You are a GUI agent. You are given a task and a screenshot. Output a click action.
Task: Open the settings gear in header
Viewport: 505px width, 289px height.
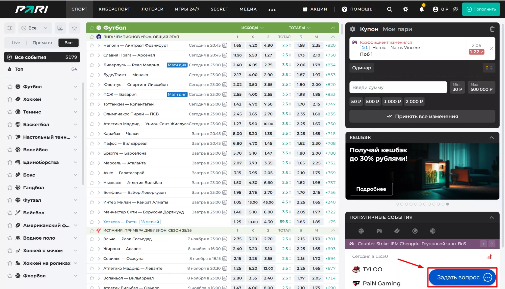pos(405,9)
